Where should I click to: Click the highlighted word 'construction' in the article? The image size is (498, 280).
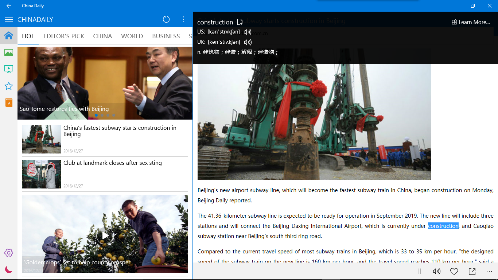click(x=443, y=226)
